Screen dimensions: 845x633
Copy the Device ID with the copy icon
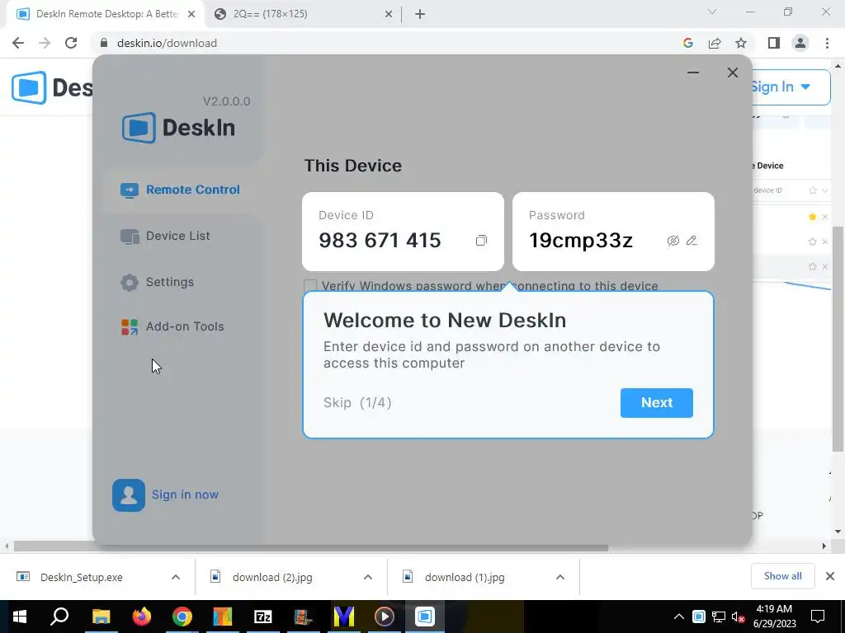pyautogui.click(x=481, y=241)
